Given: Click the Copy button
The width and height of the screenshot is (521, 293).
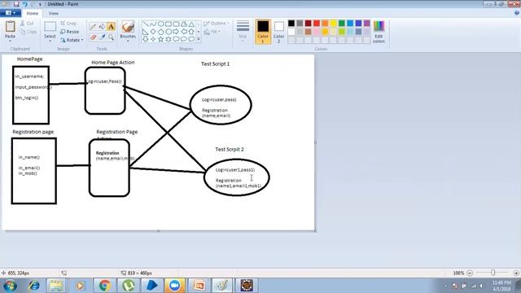Looking at the screenshot, I should point(28,32).
